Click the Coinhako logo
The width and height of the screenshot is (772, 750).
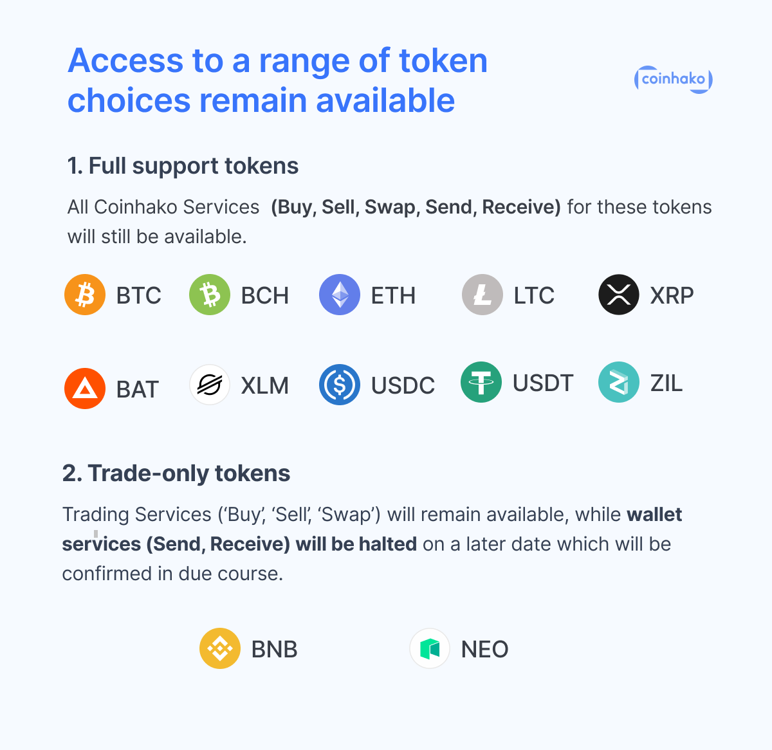(673, 80)
